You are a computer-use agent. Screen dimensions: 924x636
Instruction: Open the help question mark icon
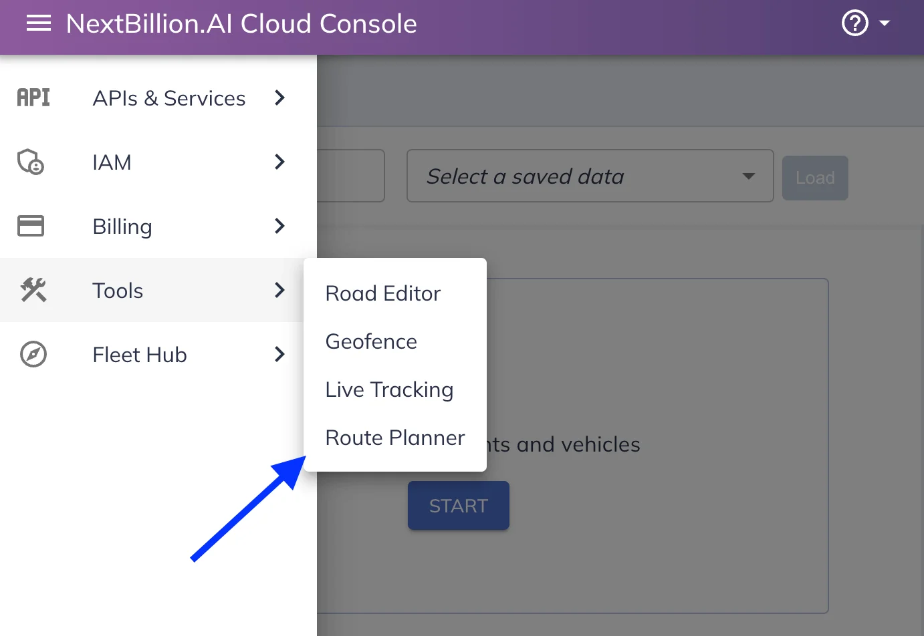(x=854, y=23)
